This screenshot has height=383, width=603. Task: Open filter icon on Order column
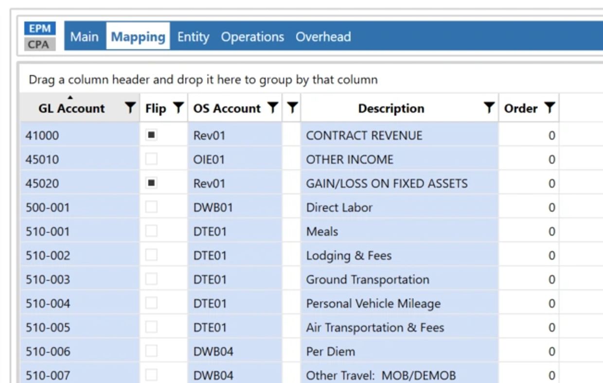tap(550, 108)
